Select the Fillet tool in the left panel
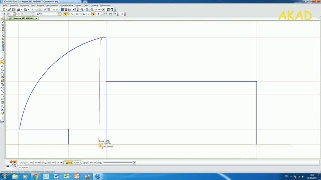Screen dimensions: 321x180 click(2, 95)
